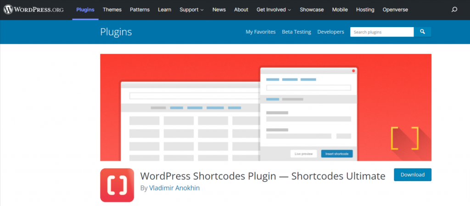Screen dimensions: 470x206
Task: Open the site search magnifier icon
Action: 454,10
